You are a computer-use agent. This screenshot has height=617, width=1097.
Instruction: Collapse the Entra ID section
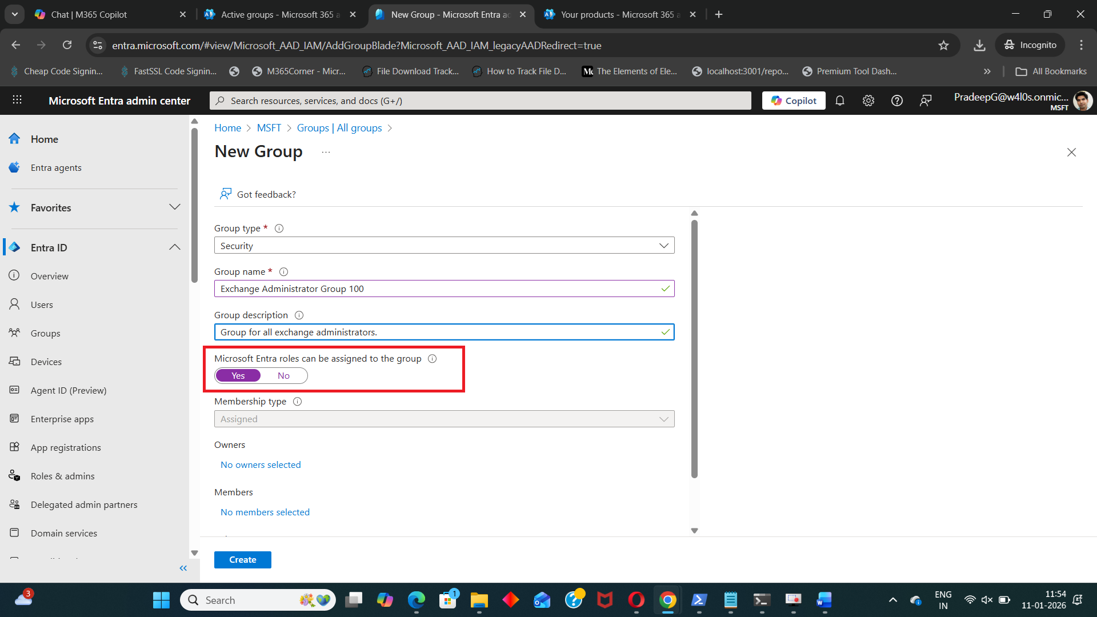(x=175, y=247)
